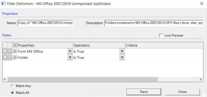Open the Folder property dropdown
207x97 pixels.
click(70, 57)
